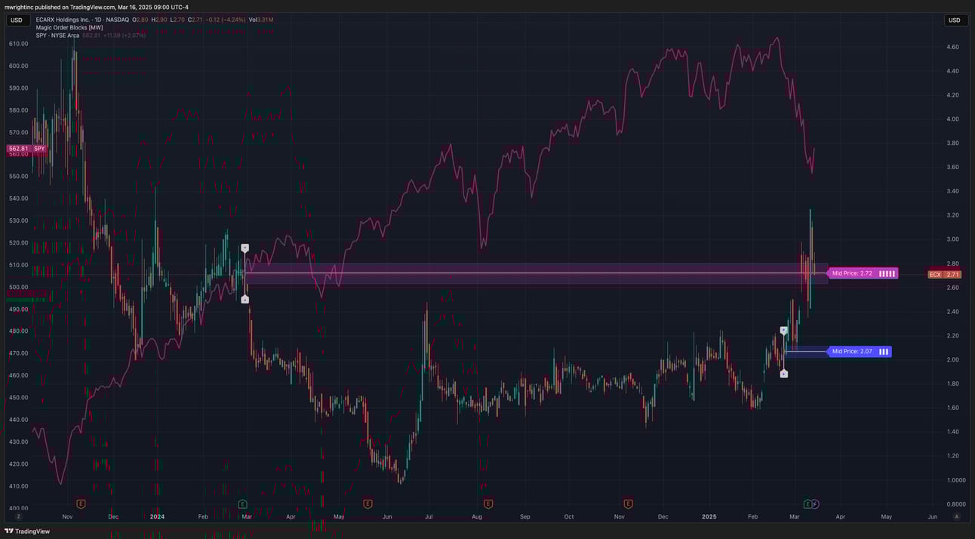Click the earnings marker near May 2024
The width and height of the screenshot is (975, 539).
coord(368,504)
